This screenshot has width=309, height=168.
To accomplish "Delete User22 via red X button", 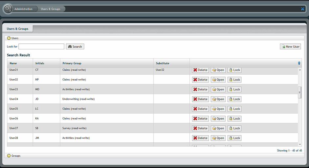I will [200, 80].
